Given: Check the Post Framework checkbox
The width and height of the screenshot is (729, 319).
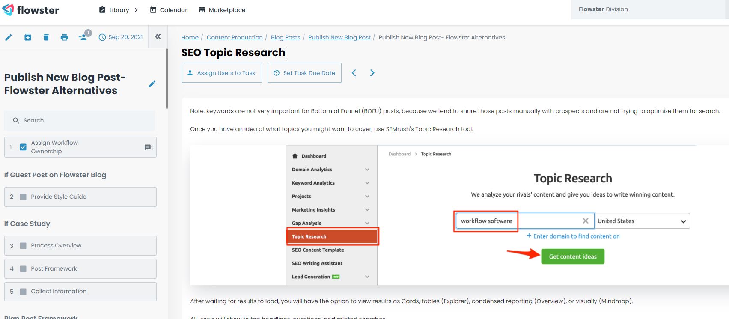Looking at the screenshot, I should [x=23, y=269].
